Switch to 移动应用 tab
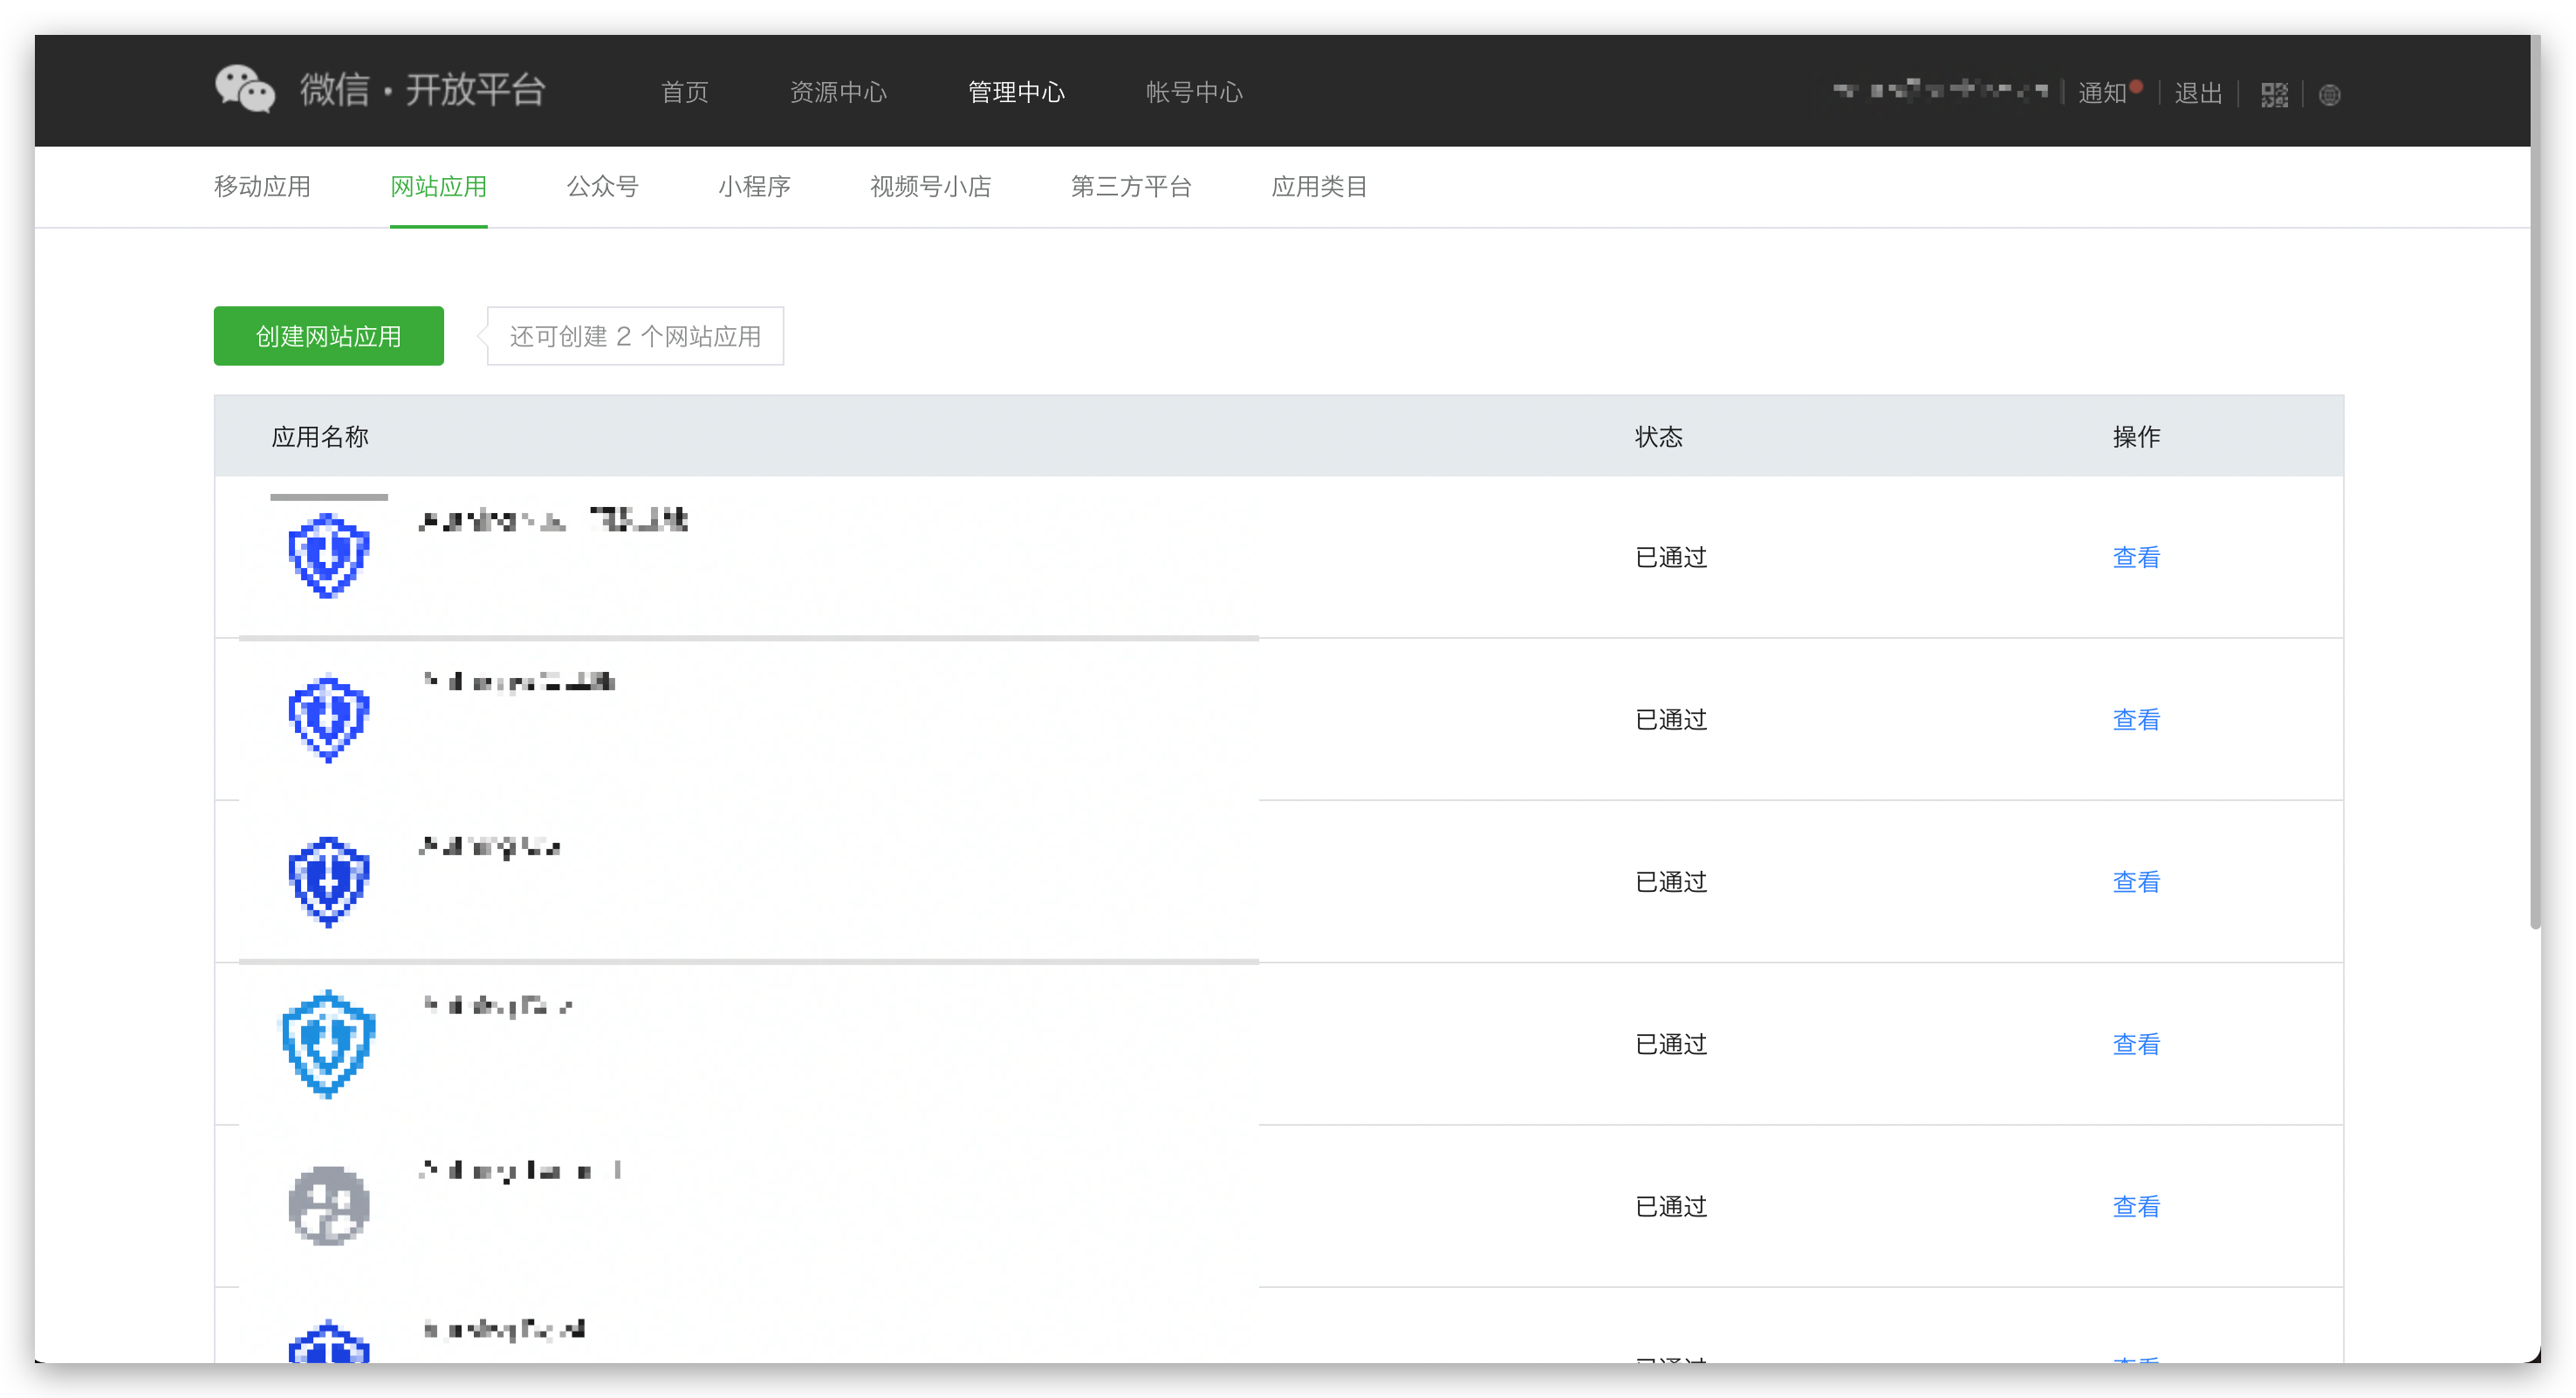 pyautogui.click(x=262, y=187)
